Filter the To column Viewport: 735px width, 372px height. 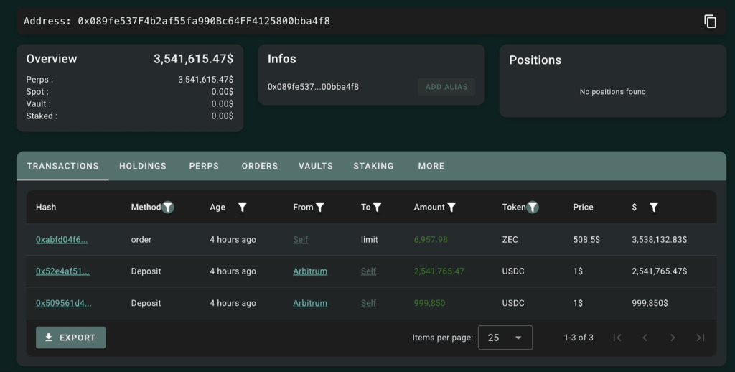click(377, 207)
